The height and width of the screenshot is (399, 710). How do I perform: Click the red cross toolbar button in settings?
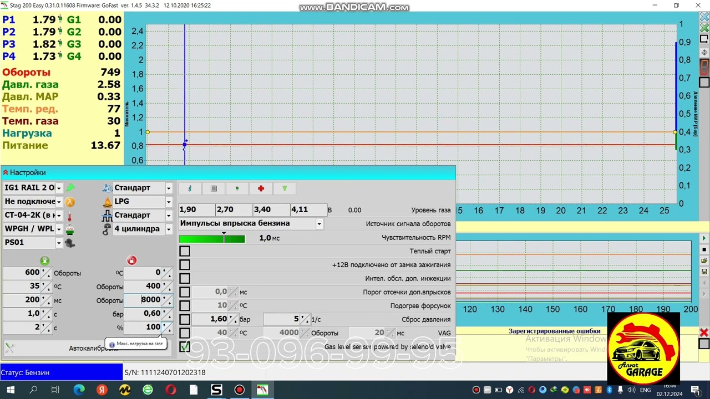coord(261,188)
